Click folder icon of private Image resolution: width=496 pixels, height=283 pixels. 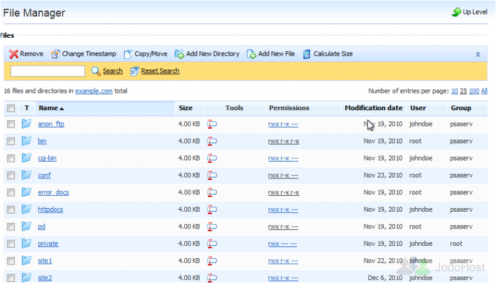coord(27,243)
